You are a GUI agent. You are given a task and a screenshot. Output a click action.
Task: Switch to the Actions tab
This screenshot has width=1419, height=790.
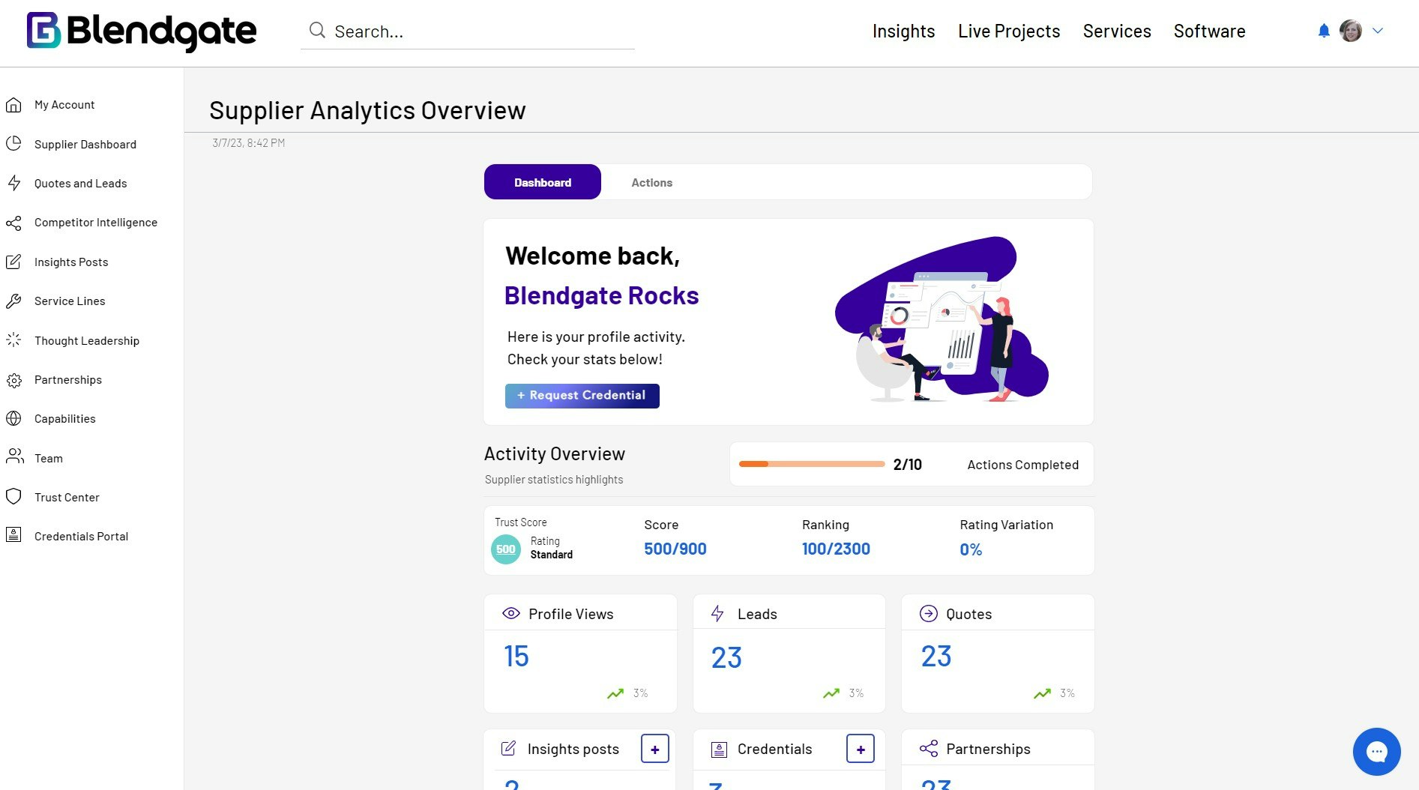tap(652, 182)
